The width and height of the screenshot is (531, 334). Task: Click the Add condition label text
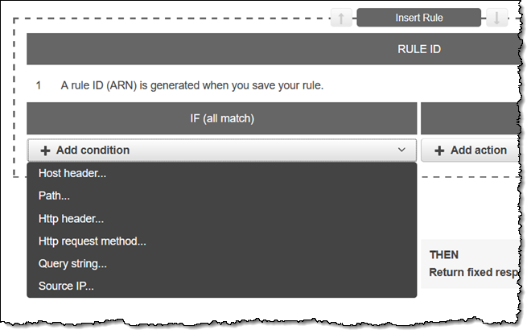[x=93, y=151]
